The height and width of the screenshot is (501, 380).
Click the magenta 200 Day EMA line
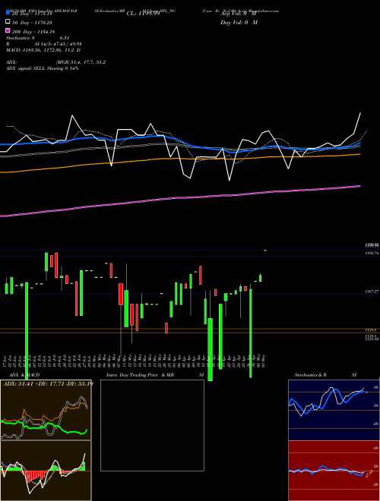point(180,198)
